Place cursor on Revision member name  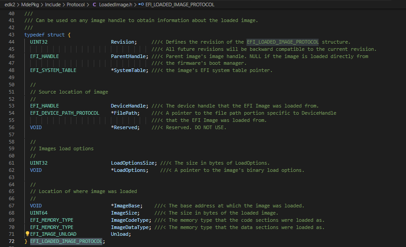[x=123, y=42]
